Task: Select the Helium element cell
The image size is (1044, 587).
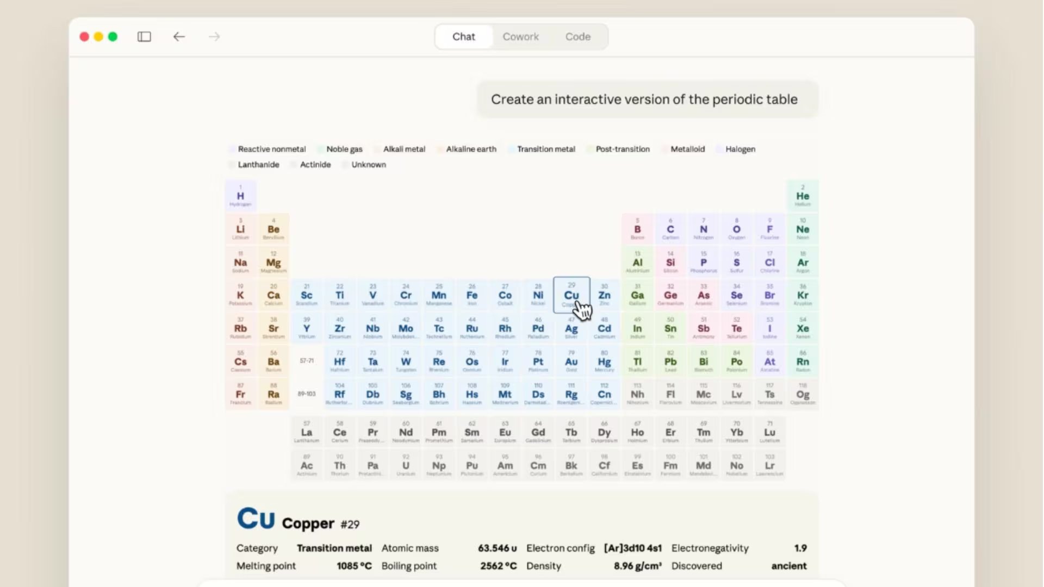Action: [803, 196]
